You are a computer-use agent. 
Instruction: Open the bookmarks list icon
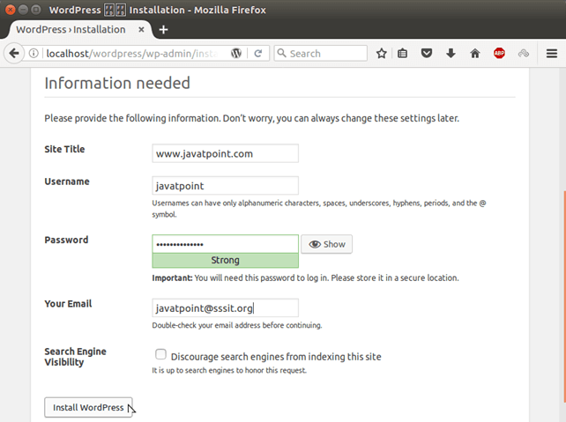[x=402, y=54]
